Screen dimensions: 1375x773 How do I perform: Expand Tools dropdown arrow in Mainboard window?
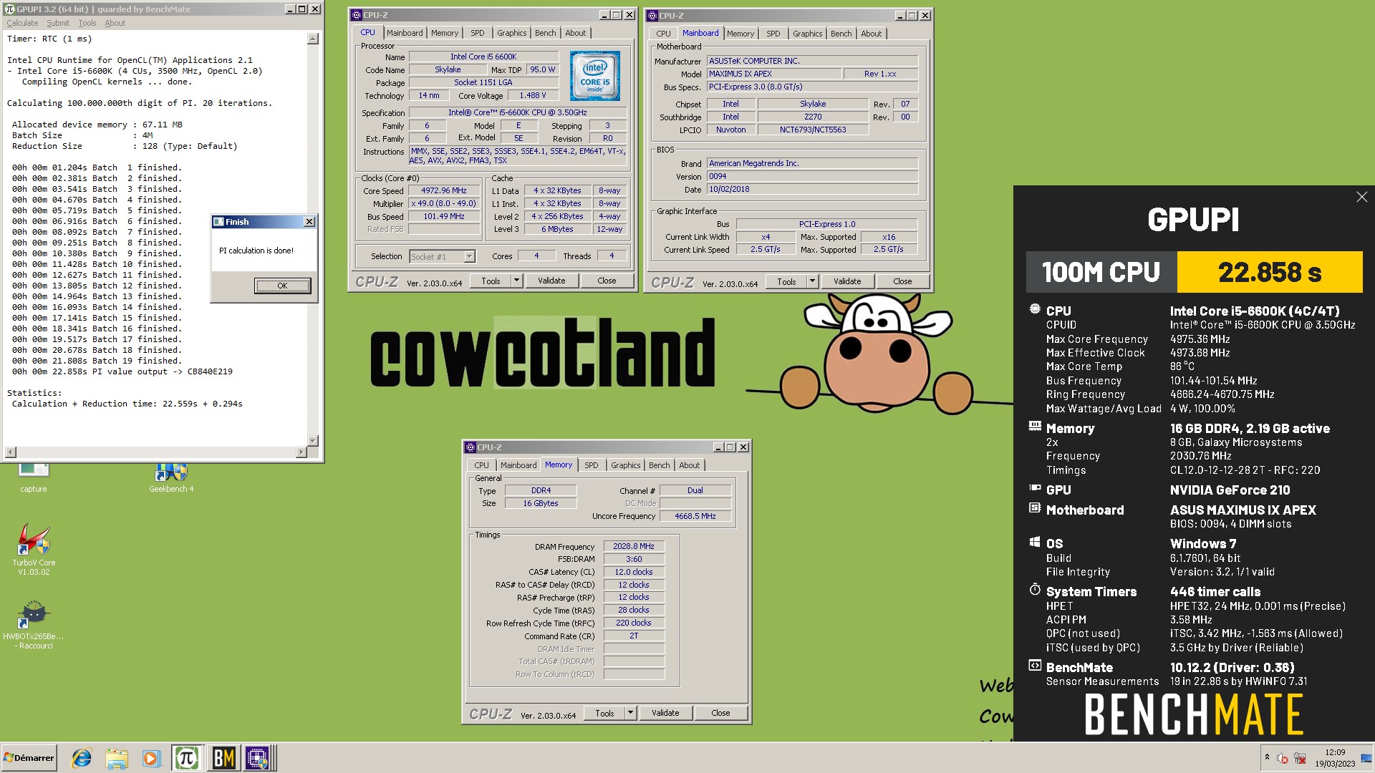pos(812,281)
